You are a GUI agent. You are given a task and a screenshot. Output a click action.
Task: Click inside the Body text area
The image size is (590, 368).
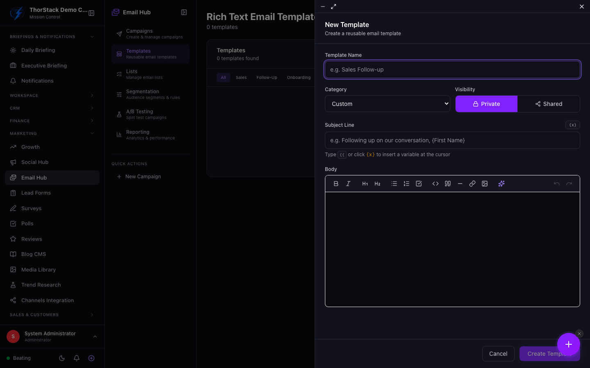click(x=452, y=249)
